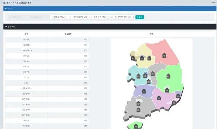The width and height of the screenshot is (217, 129).
Task: Open the Home link at top right
Action: pyautogui.click(x=214, y=2)
